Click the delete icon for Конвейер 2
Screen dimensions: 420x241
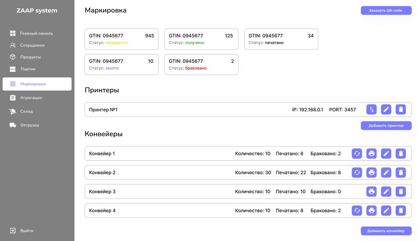point(401,172)
